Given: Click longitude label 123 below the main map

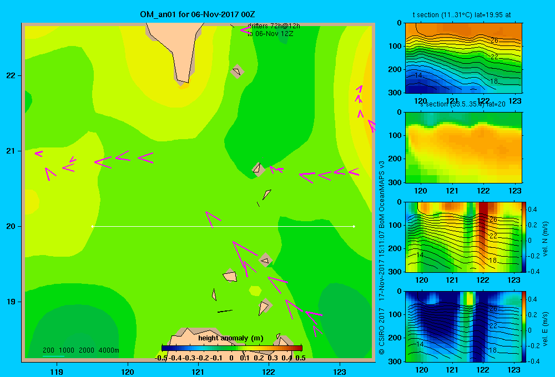Looking at the screenshot, I should (340, 371).
